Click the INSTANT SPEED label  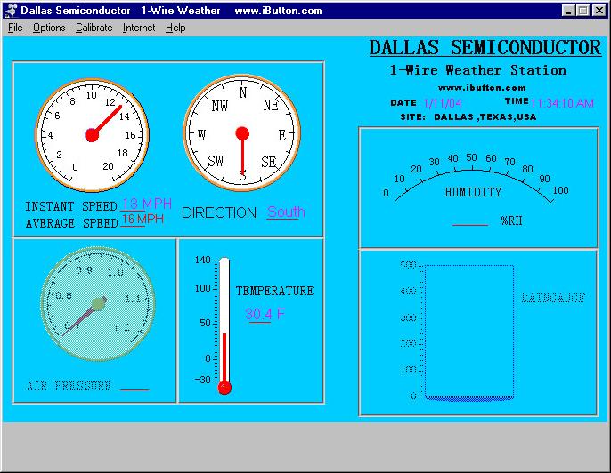coord(71,206)
